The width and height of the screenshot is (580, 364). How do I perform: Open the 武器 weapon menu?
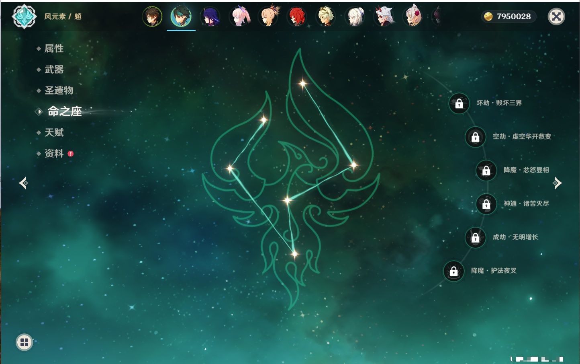coord(54,70)
